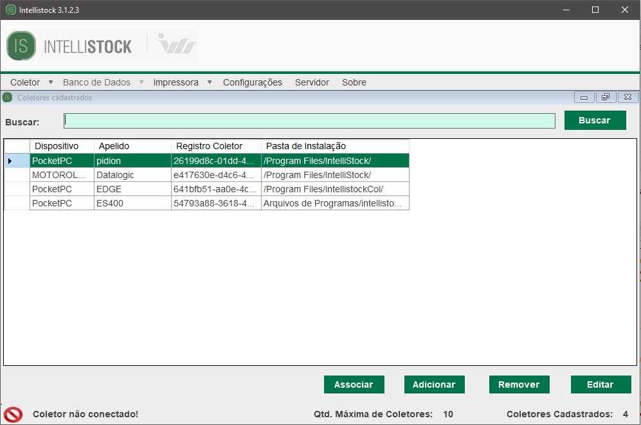Close the Coletores cadastrados inner window
Viewport: 641px width, 425px height.
click(x=627, y=98)
